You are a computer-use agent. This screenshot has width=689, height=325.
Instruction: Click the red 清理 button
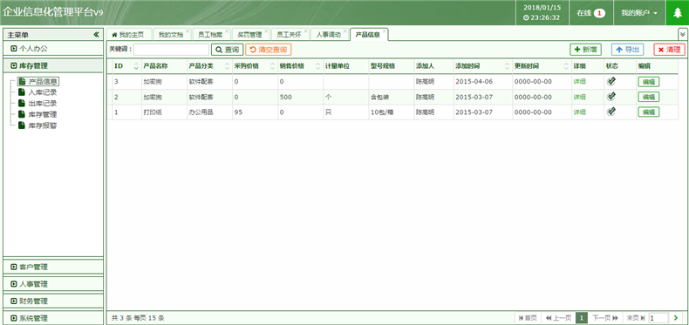coord(669,50)
